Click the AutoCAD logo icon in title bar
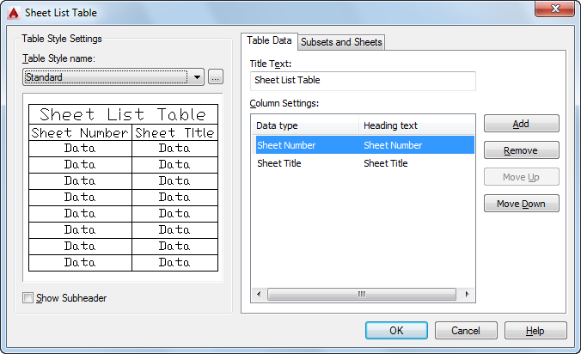Screen dimensions: 581x354 13,13
